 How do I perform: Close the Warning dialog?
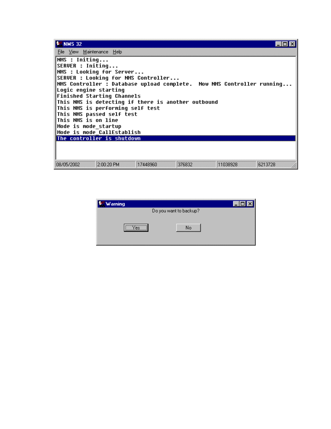coord(250,204)
